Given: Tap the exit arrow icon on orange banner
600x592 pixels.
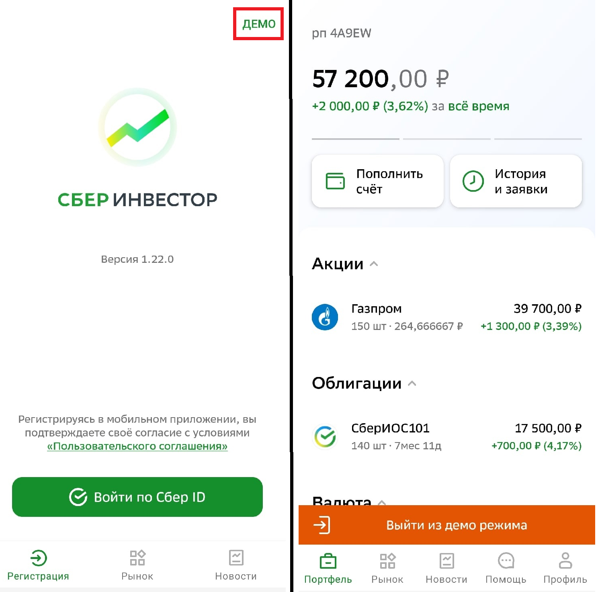Looking at the screenshot, I should 322,525.
